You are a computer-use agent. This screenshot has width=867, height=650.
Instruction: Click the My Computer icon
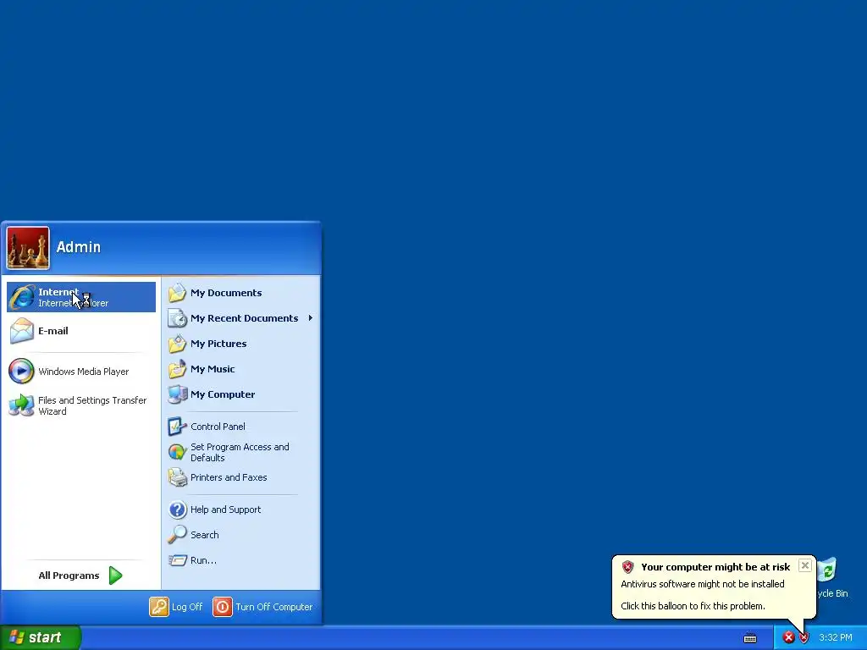click(178, 394)
